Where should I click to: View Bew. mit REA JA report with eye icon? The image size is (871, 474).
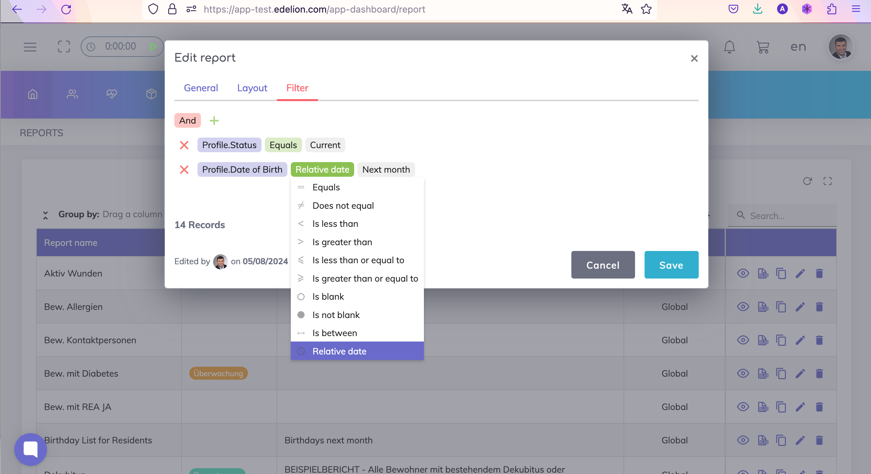[x=743, y=407]
